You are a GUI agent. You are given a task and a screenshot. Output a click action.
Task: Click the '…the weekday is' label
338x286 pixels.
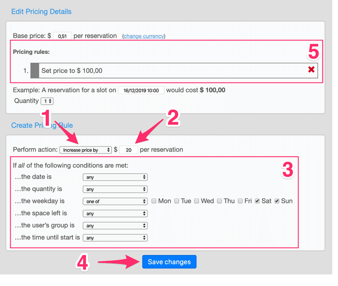click(40, 201)
